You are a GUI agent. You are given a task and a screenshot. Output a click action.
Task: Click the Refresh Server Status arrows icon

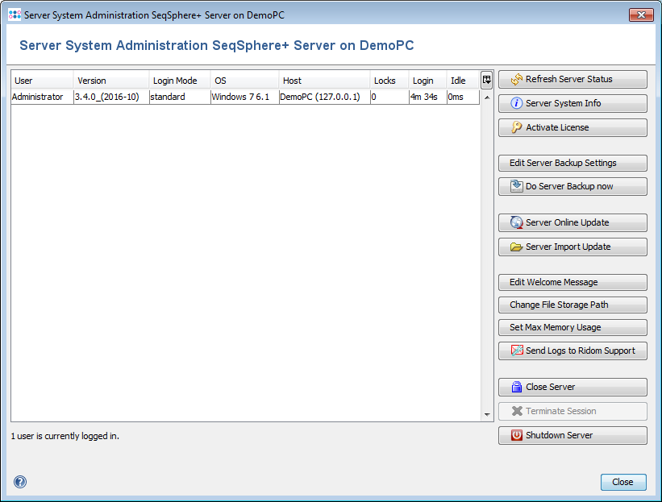(516, 79)
